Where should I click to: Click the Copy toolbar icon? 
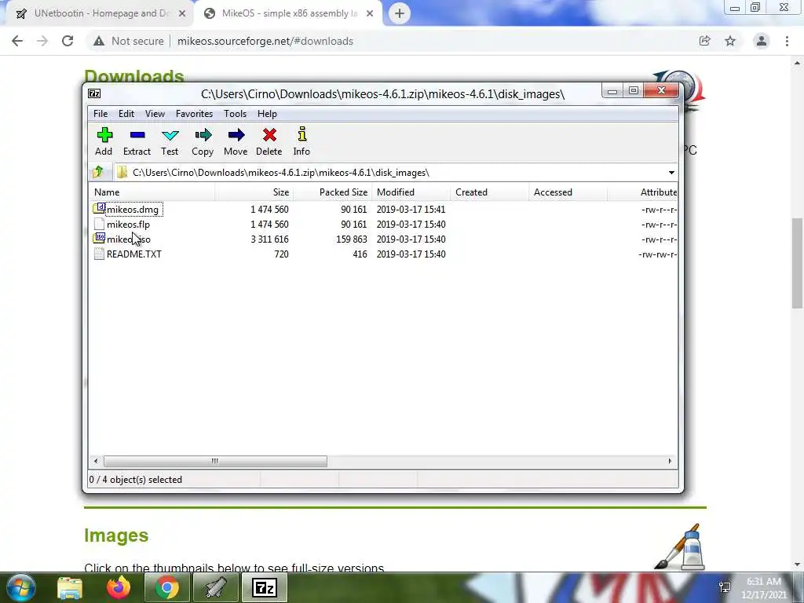203,135
